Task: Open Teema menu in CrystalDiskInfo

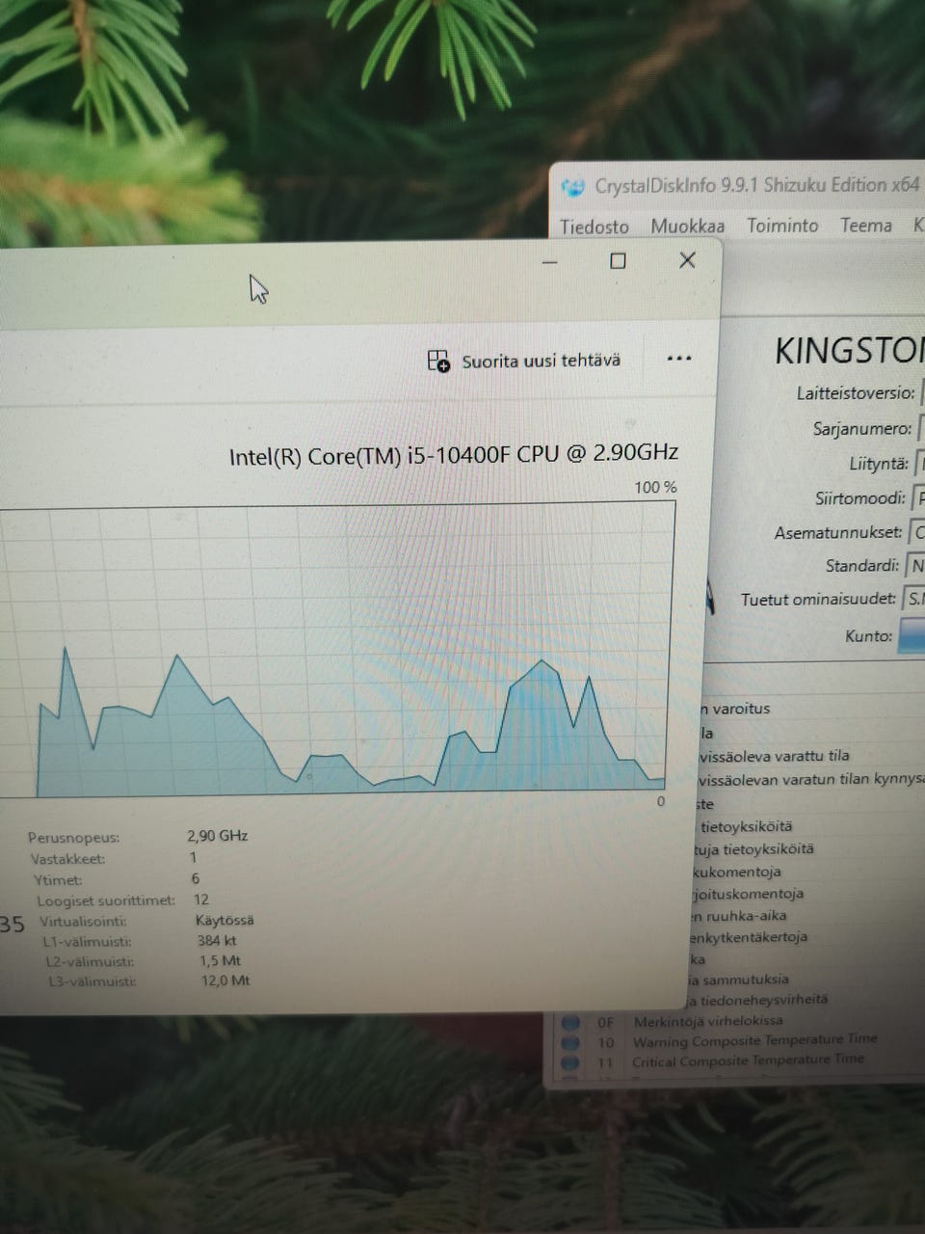Action: [x=866, y=226]
